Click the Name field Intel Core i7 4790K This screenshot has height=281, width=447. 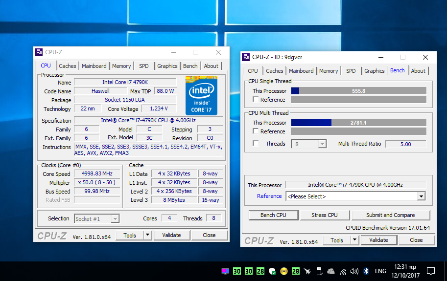(x=125, y=82)
